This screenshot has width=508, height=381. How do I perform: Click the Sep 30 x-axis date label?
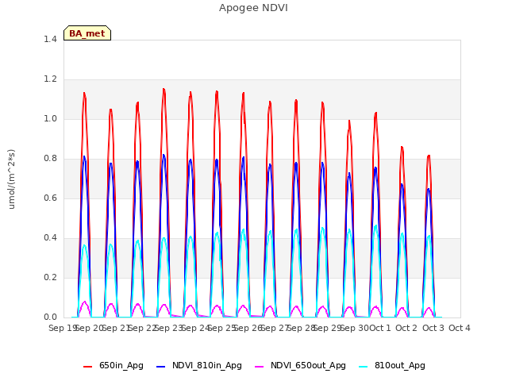click(x=355, y=328)
